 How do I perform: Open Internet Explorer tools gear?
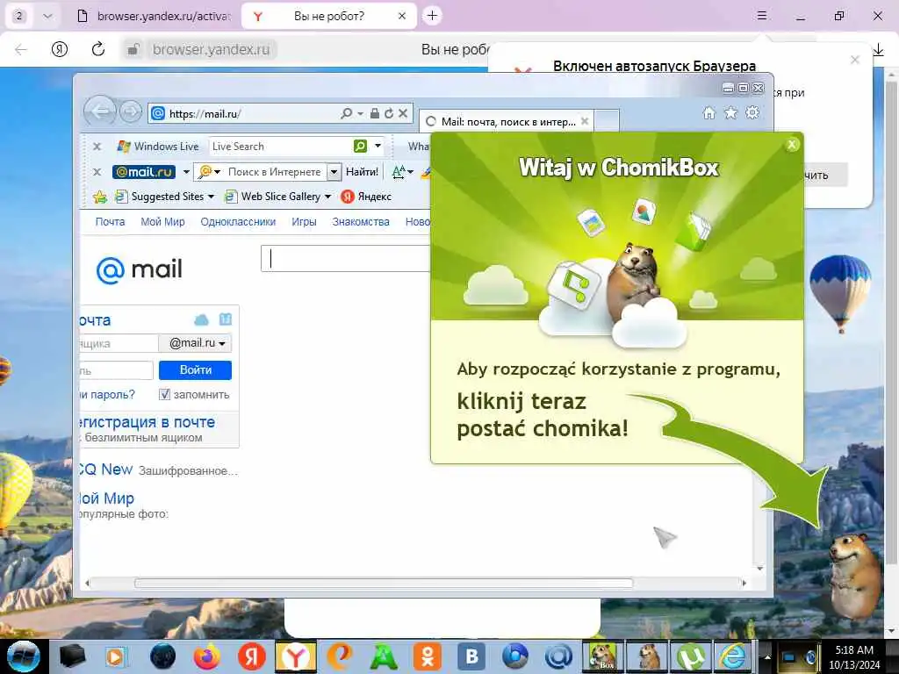pyautogui.click(x=752, y=113)
